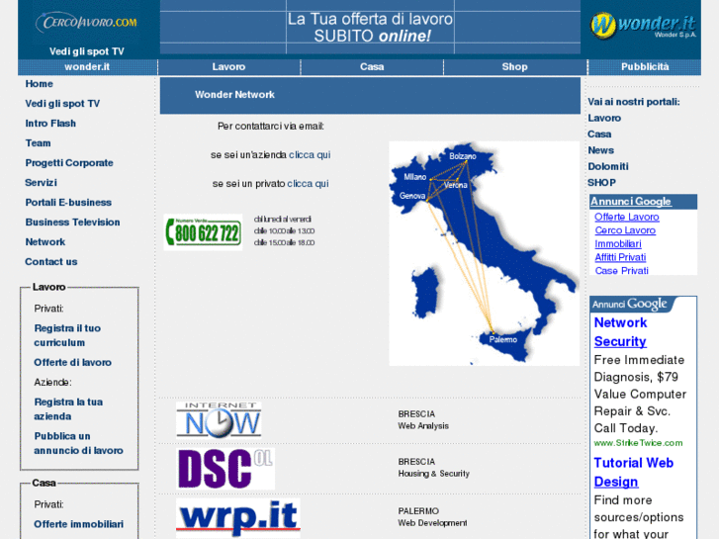The width and height of the screenshot is (719, 539).
Task: Open Servizi in the left menu
Action: 41,183
